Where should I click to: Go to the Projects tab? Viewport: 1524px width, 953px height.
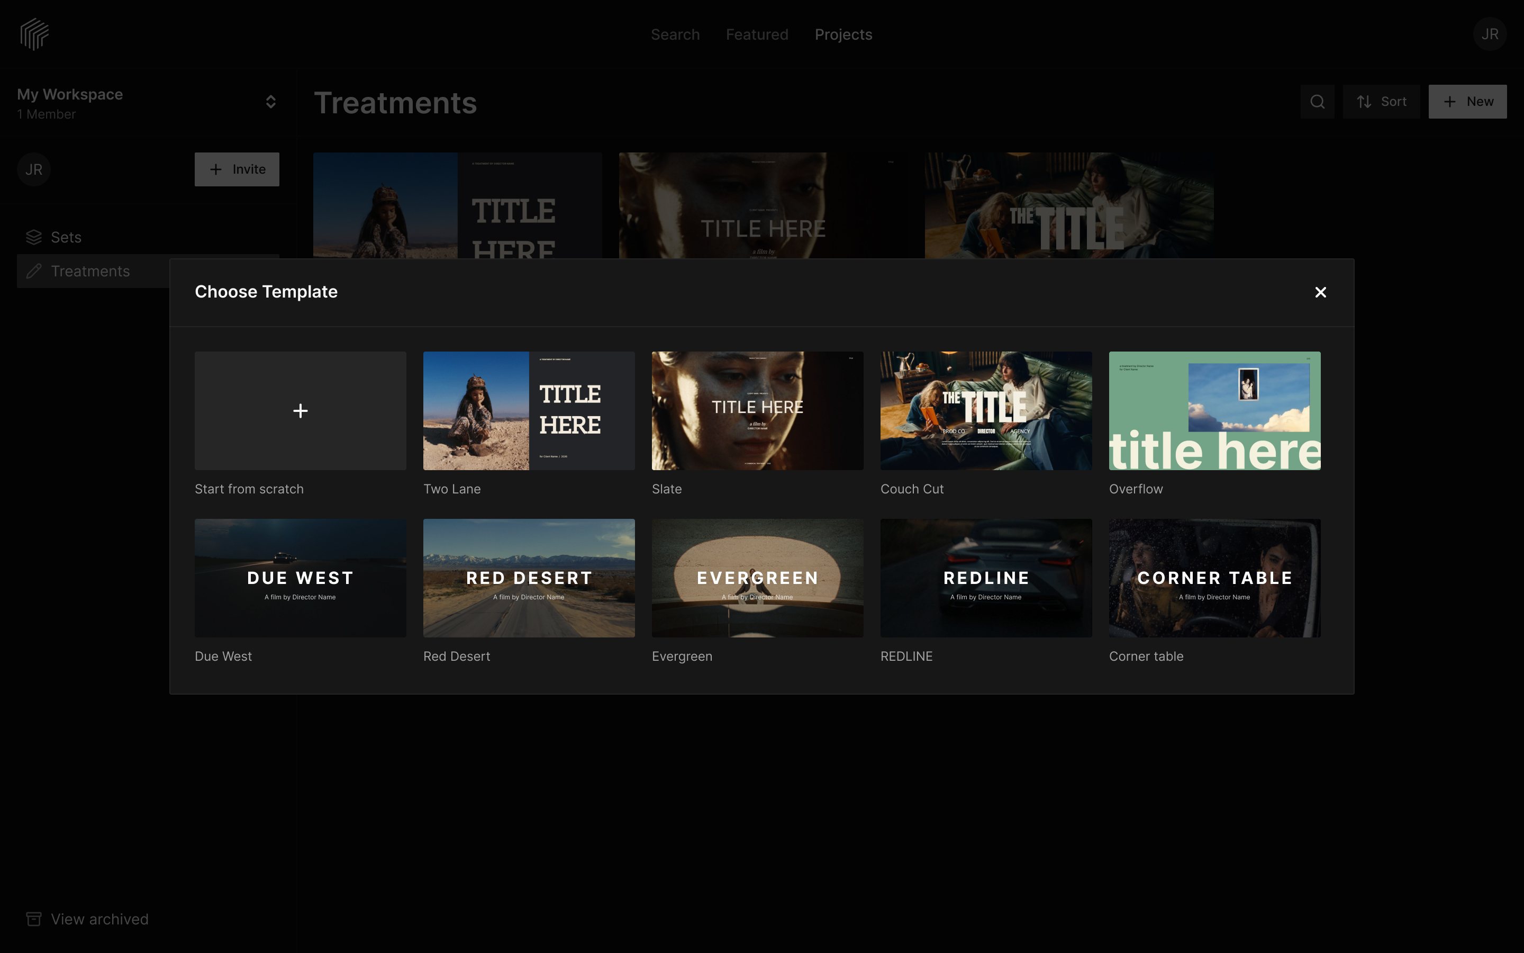(843, 34)
